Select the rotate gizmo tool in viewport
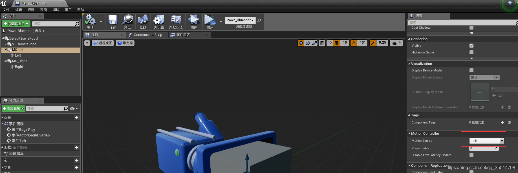518x173 pixels. click(x=308, y=43)
